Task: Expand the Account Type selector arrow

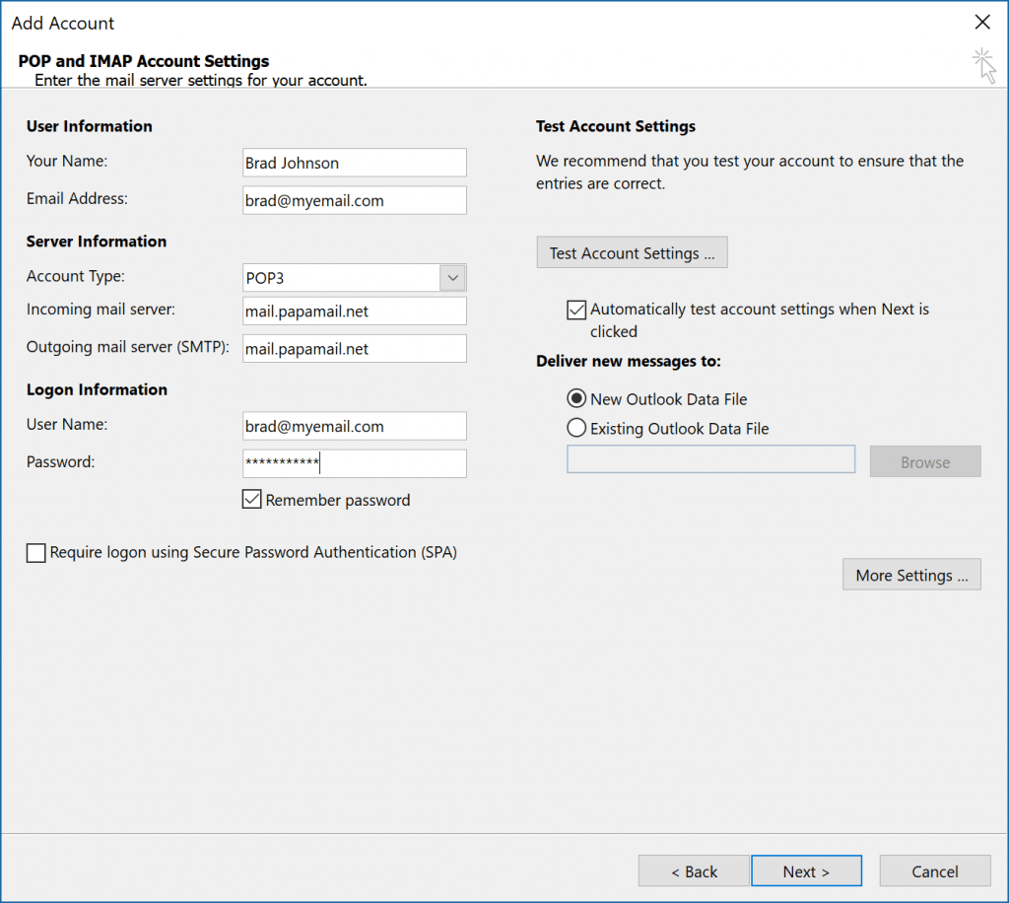Action: (451, 277)
